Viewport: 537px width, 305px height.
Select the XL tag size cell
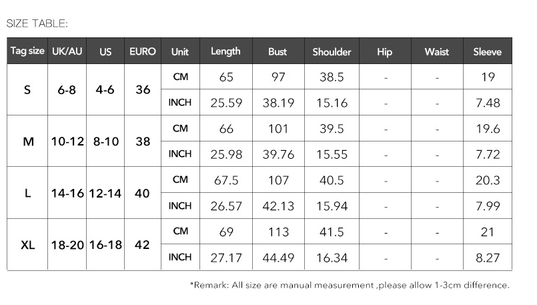pyautogui.click(x=27, y=245)
